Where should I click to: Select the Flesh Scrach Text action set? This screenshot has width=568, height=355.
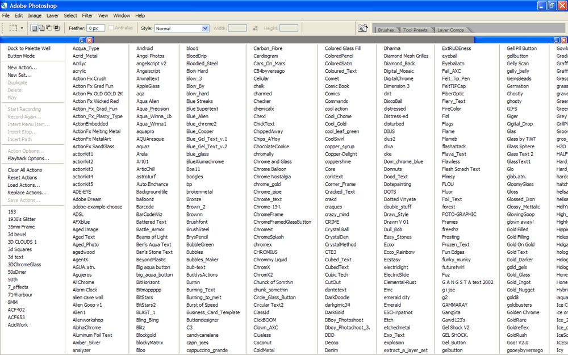461,169
